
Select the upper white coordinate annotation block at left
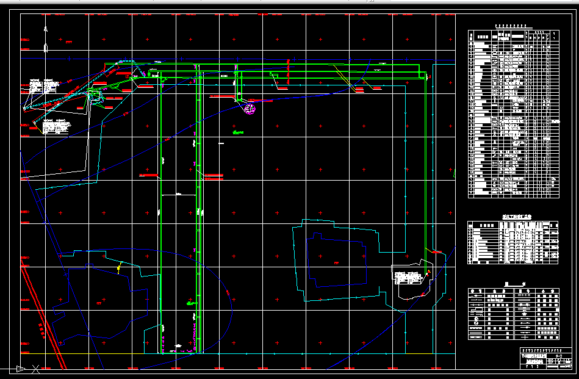tap(44, 85)
